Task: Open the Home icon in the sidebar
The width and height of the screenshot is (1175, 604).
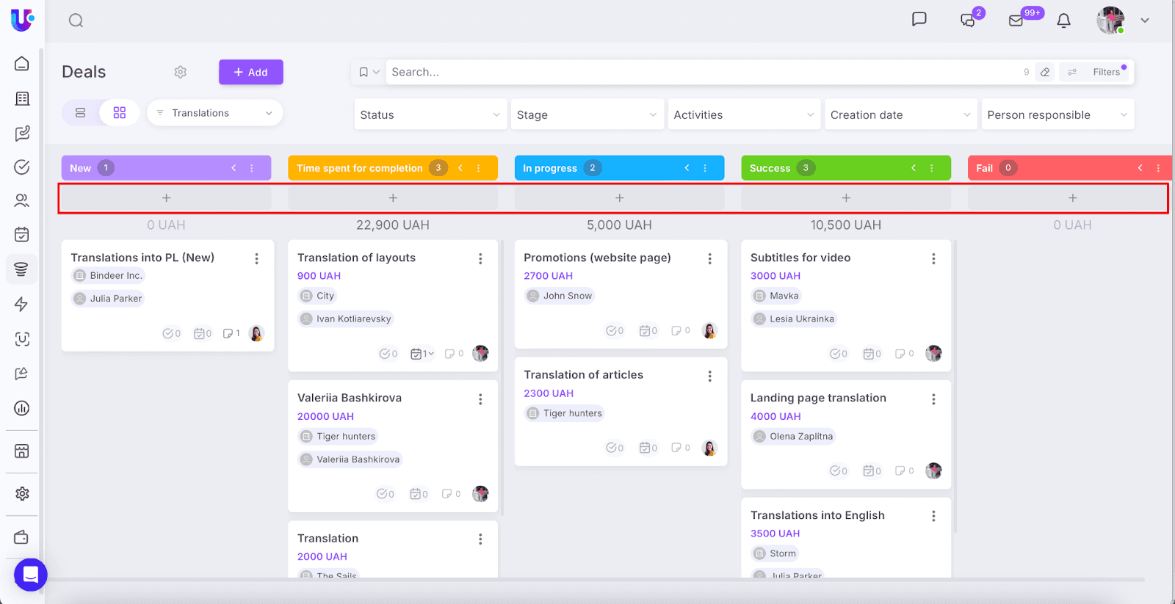Action: (x=22, y=64)
